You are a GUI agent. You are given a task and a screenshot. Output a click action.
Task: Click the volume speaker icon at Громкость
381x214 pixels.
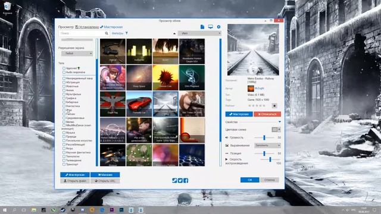227,137
